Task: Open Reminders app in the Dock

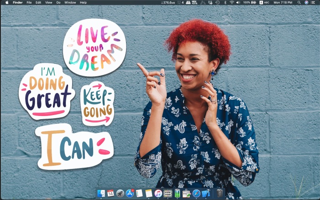Action: 139,193
